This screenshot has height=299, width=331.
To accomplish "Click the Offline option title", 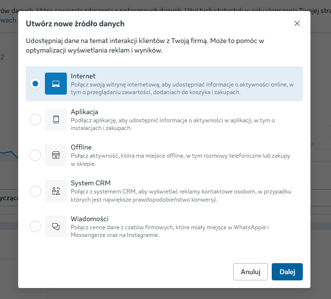I will [x=81, y=147].
